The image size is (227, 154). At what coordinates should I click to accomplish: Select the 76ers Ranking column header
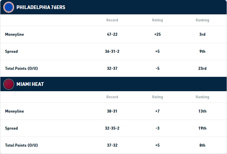[203, 20]
